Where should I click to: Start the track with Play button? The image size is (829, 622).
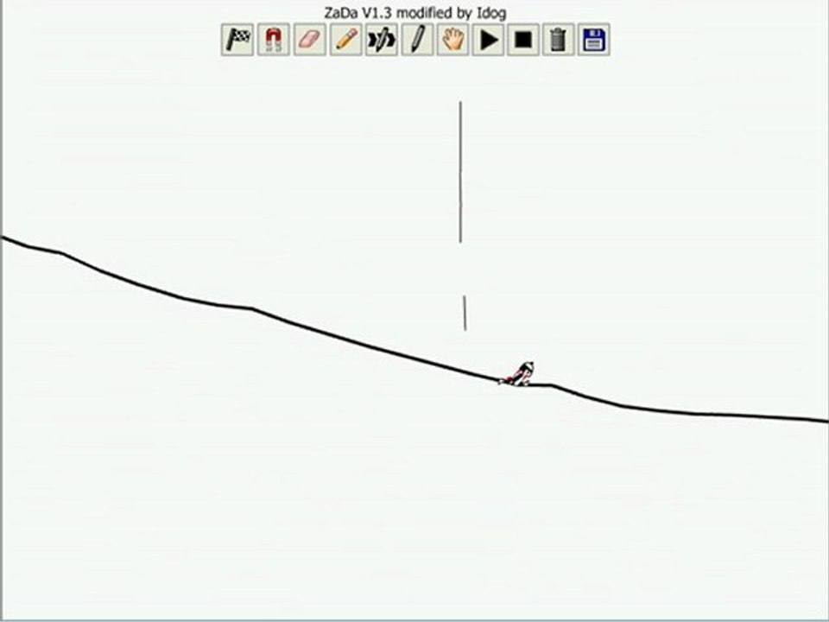pos(488,40)
